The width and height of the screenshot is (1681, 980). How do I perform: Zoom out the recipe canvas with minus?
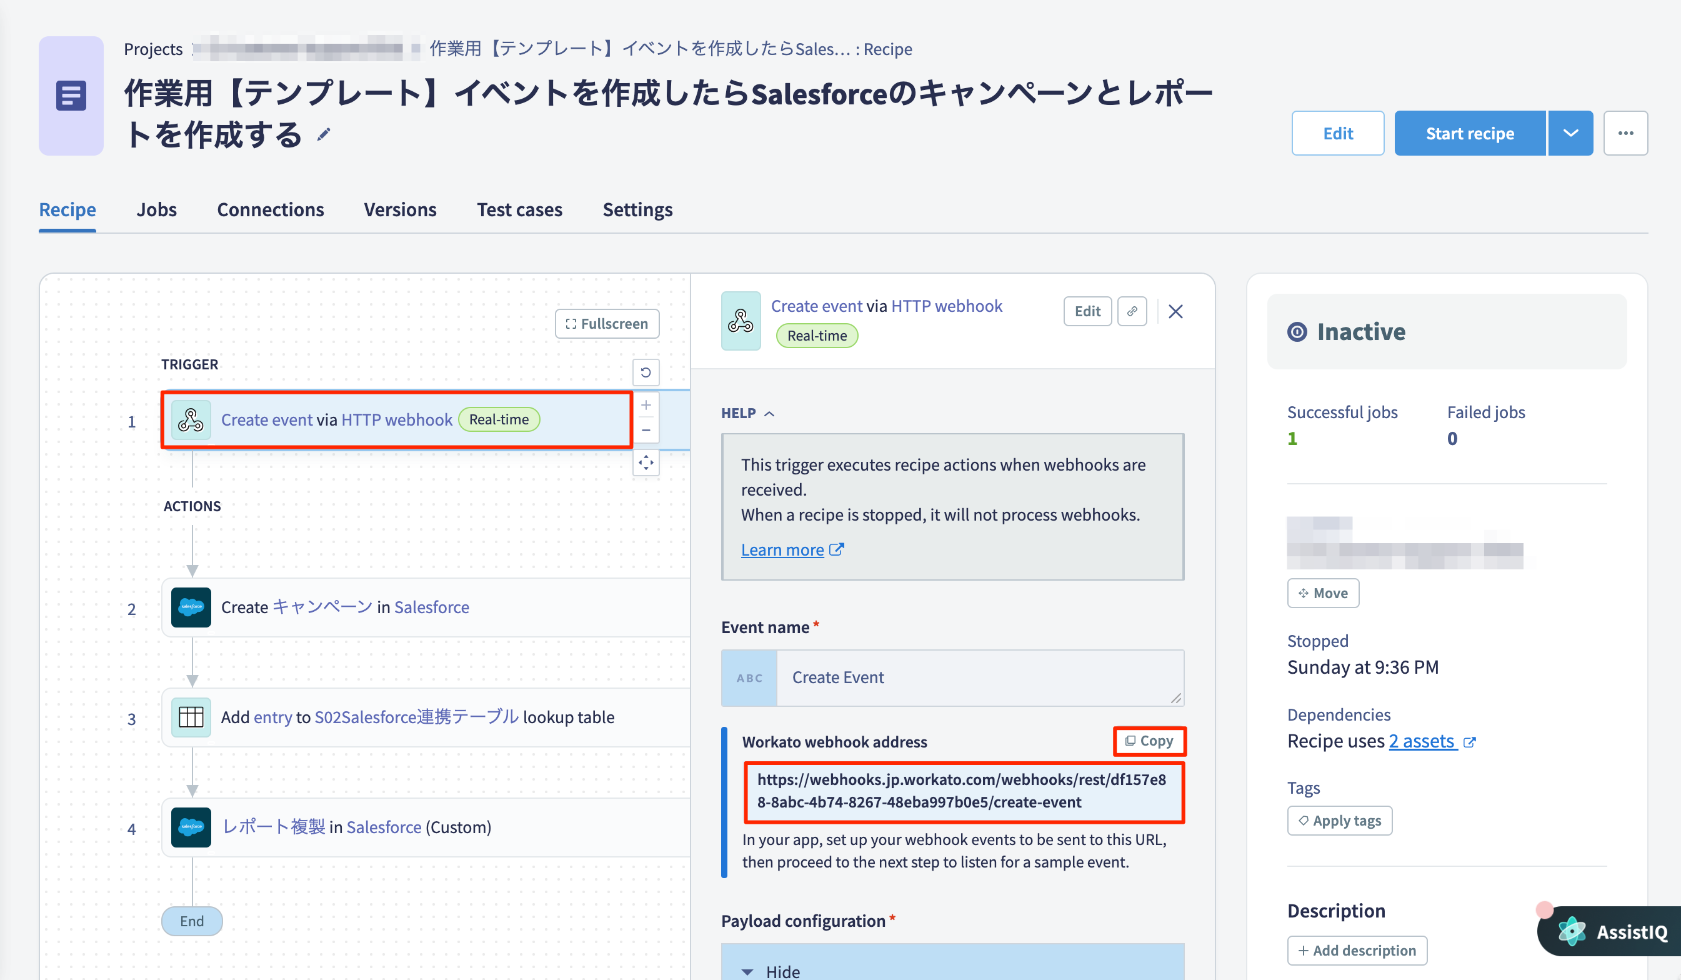point(645,430)
